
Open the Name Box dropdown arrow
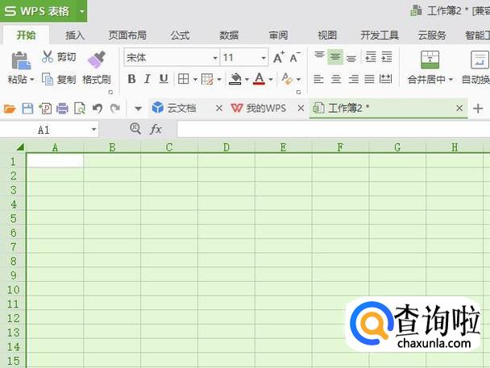93,129
